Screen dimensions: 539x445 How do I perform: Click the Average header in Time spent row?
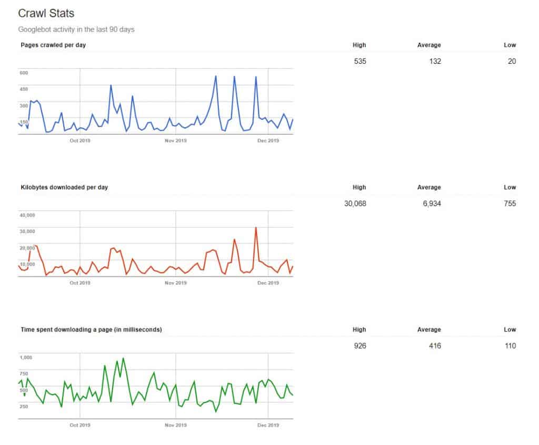(429, 330)
